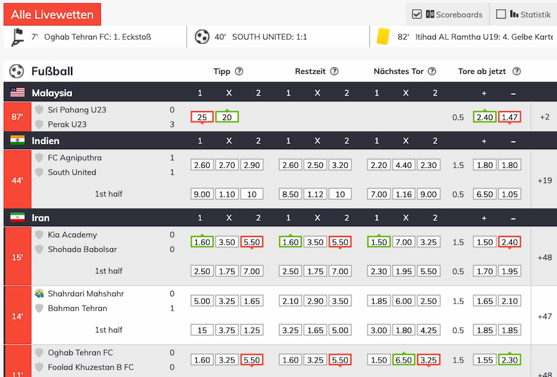Expand +2 more markets for Sri Pahang U23
Image resolution: width=557 pixels, height=377 pixels.
click(544, 117)
